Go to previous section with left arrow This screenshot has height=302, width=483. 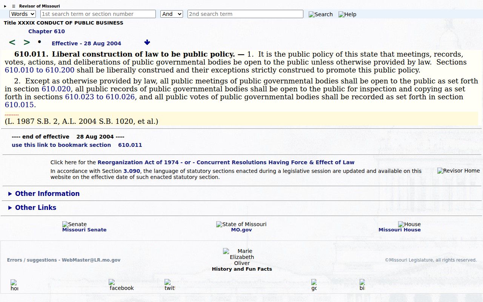coord(12,42)
